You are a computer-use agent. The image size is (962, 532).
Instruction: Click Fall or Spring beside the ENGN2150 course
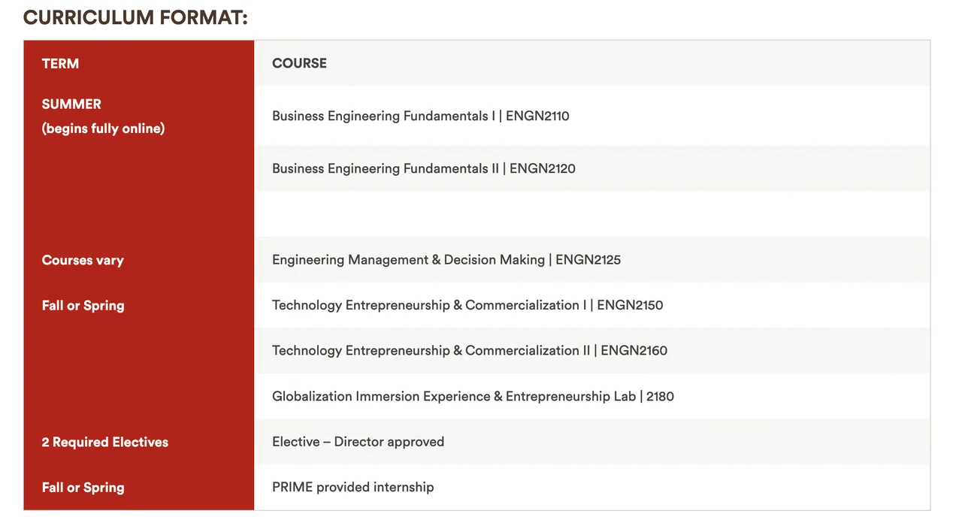click(x=83, y=306)
